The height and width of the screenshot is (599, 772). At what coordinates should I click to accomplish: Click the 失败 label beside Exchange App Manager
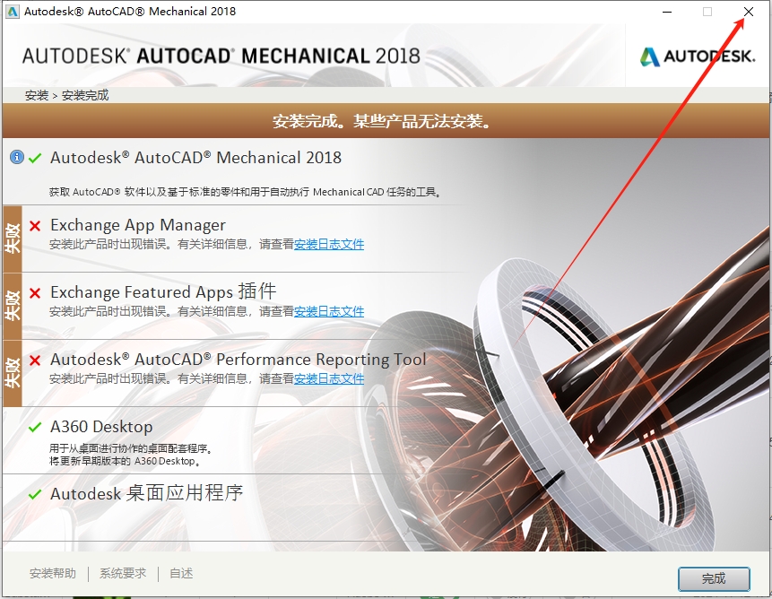click(13, 239)
